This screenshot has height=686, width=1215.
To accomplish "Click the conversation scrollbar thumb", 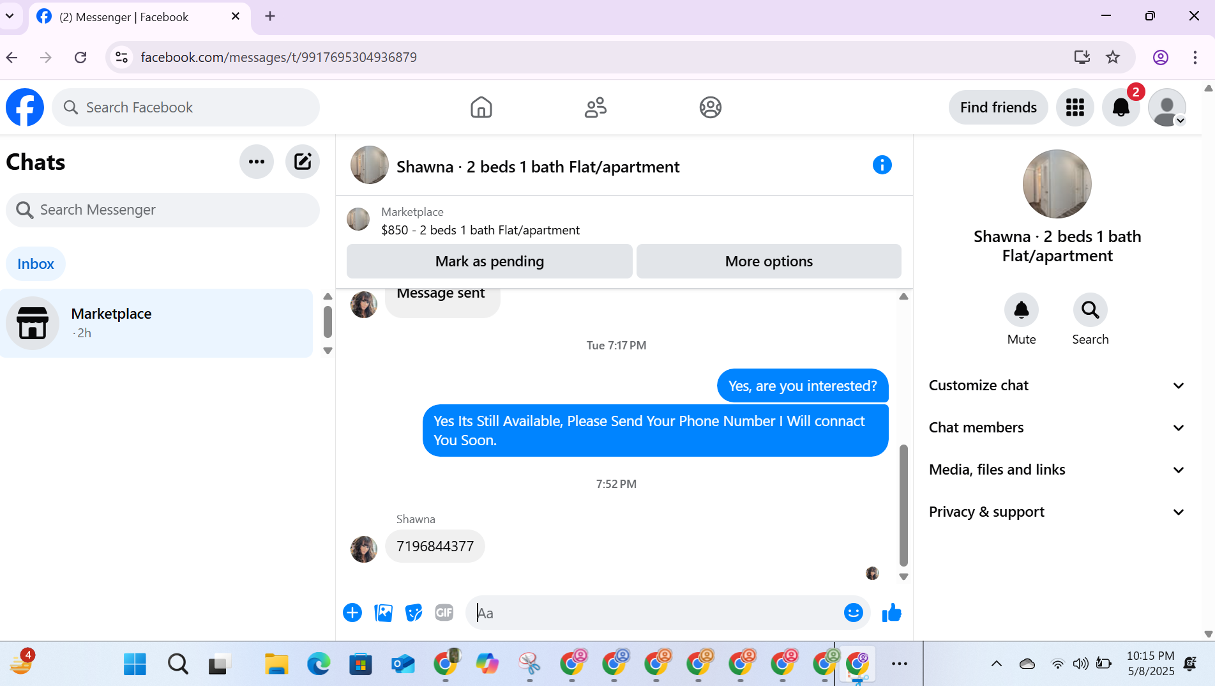I will (903, 505).
